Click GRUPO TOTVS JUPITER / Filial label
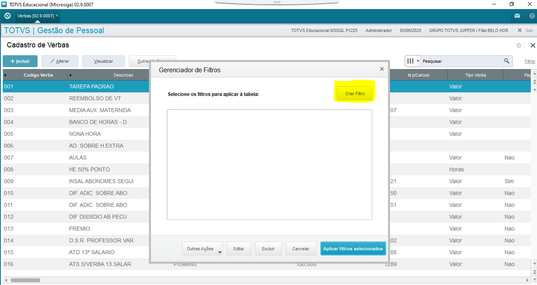This screenshot has width=537, height=285. (x=469, y=30)
